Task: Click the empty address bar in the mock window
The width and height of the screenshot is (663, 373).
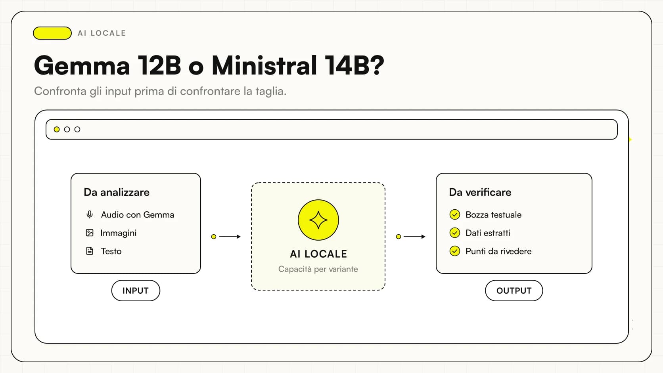Action: (331, 129)
